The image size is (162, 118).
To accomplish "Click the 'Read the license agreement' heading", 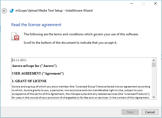I will pyautogui.click(x=36, y=25).
